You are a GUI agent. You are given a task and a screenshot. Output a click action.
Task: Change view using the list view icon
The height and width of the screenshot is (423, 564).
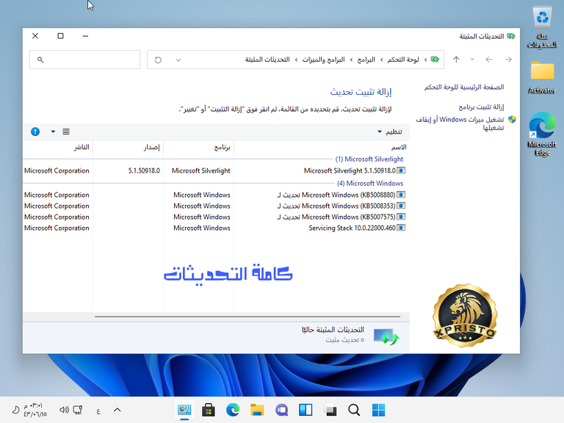66,131
